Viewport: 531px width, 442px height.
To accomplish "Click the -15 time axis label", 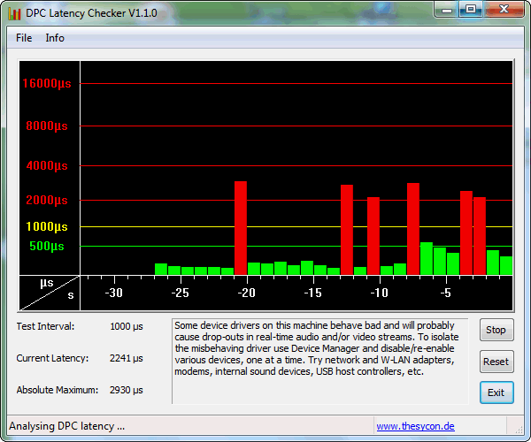I will pos(313,293).
